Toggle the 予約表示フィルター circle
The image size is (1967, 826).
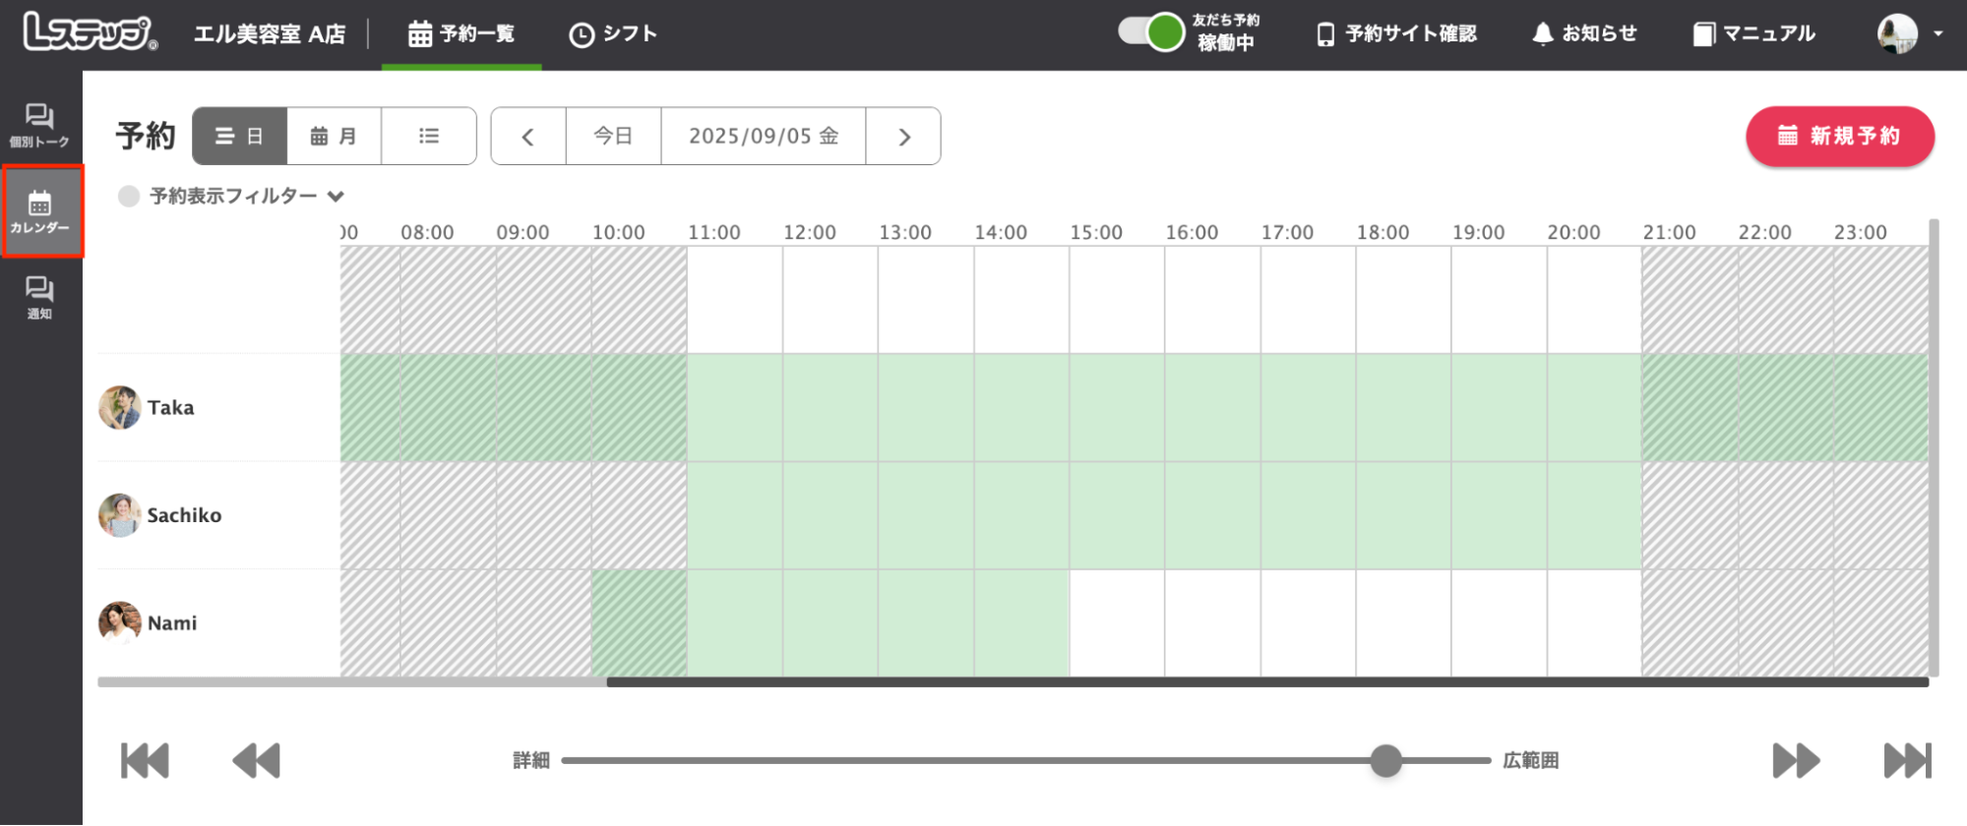pyautogui.click(x=129, y=196)
